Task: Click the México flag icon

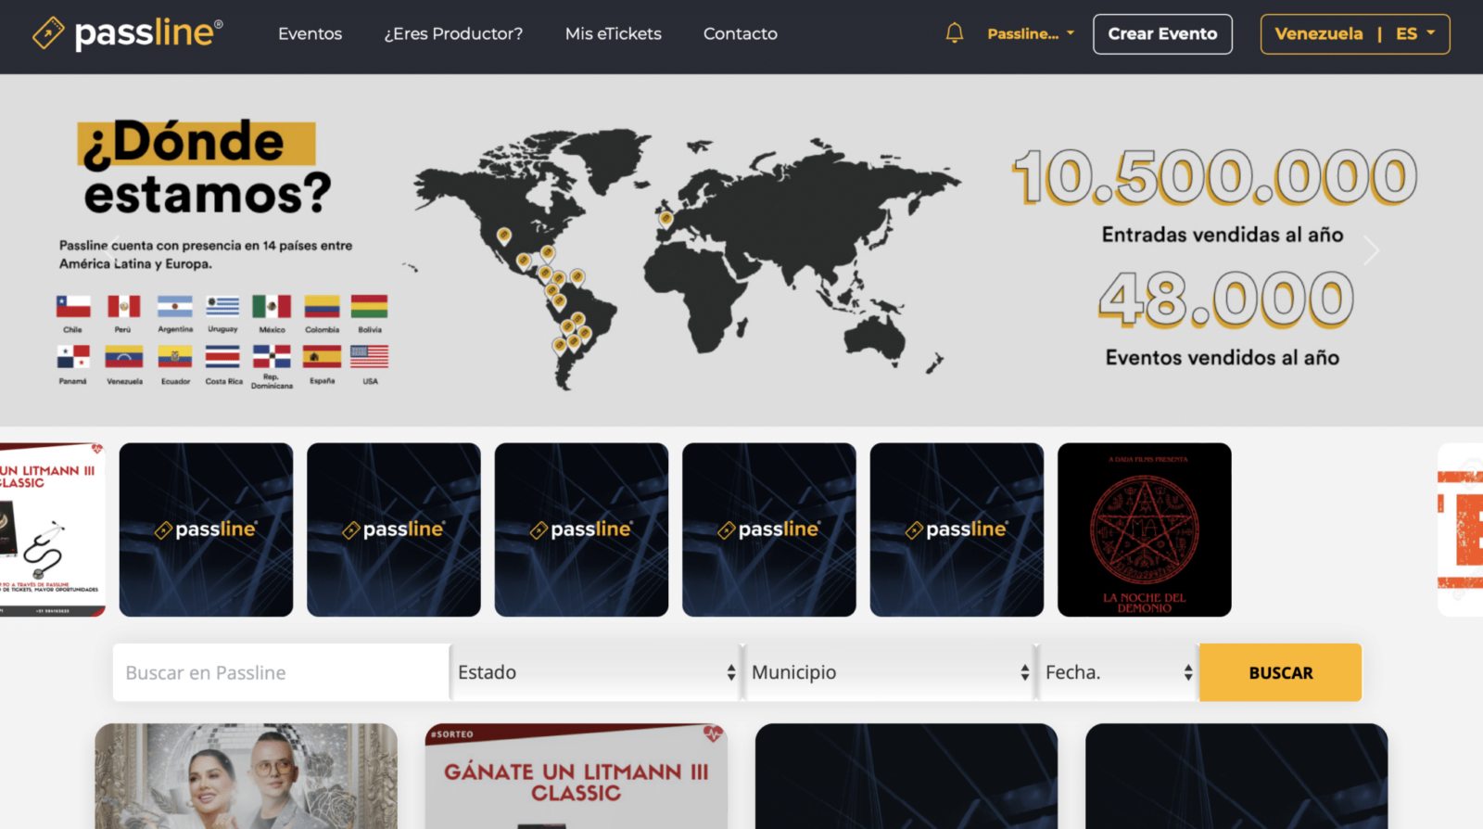Action: coord(272,306)
